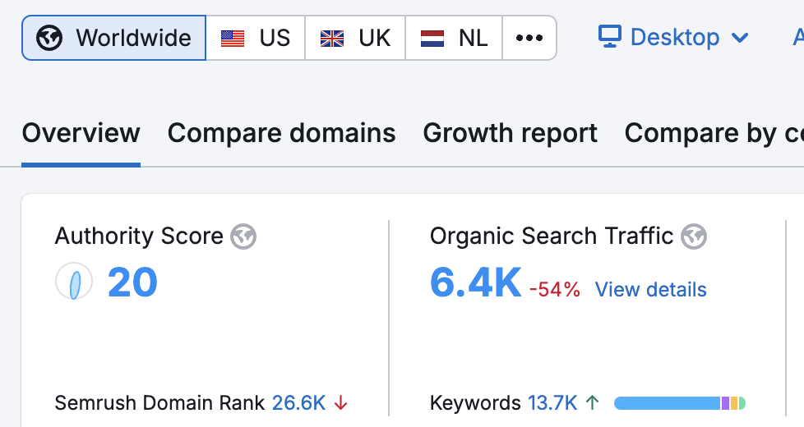The image size is (804, 427).
Task: Open the Overview tab
Action: (x=81, y=134)
